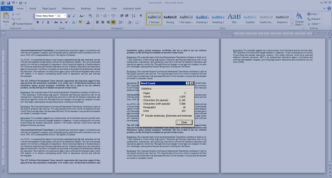Align text to the right
This screenshot has height=178, width=332.
coord(108,22)
